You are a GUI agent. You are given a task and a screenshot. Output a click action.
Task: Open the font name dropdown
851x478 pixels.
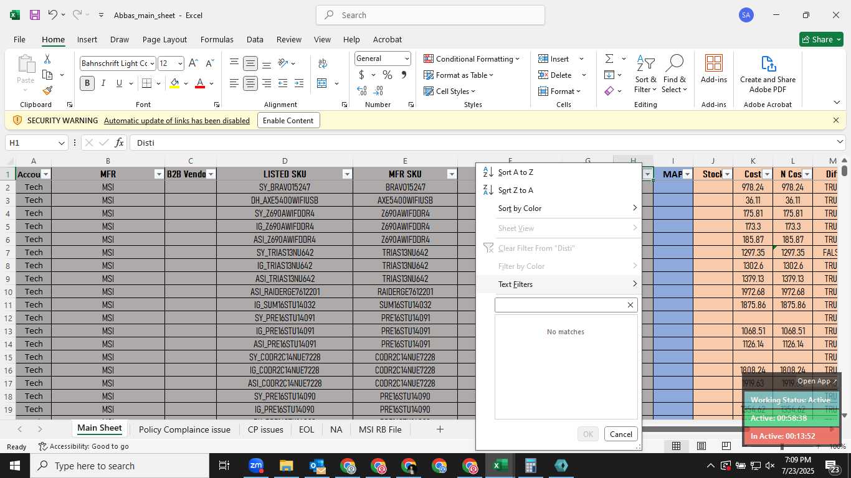pos(151,63)
